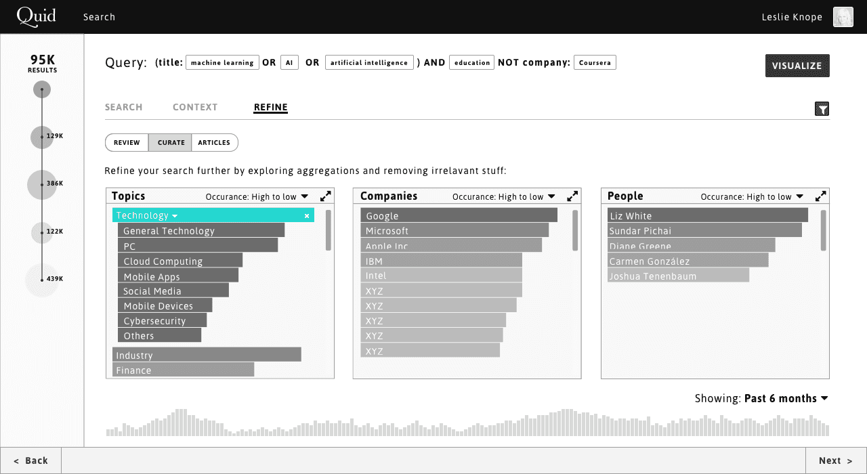Select the Intel company bar

pos(441,276)
